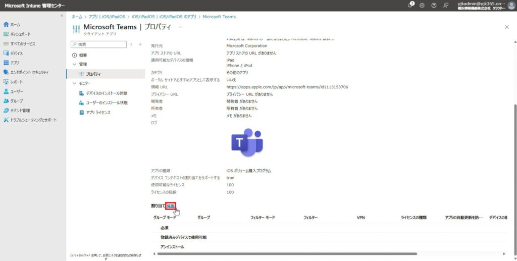Click 編集 link next to 割り当て
The image size is (517, 261).
(x=171, y=206)
